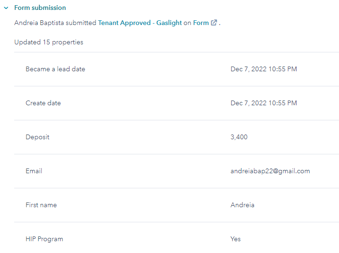Screen dimensions: 339x253
Task: Click the word submitted in the summary line
Action: [81, 23]
